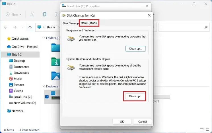Click the blue folder icon under Folders
This screenshot has width=212, height=133.
[56, 48]
